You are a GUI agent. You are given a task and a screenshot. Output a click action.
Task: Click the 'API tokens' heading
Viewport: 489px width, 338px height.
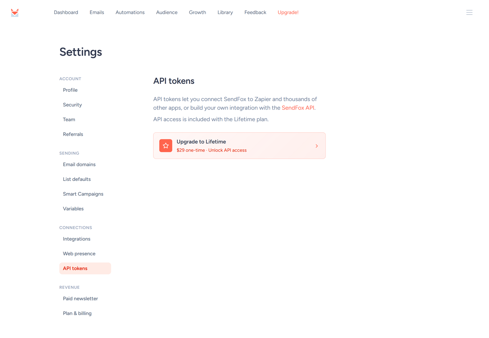click(174, 81)
